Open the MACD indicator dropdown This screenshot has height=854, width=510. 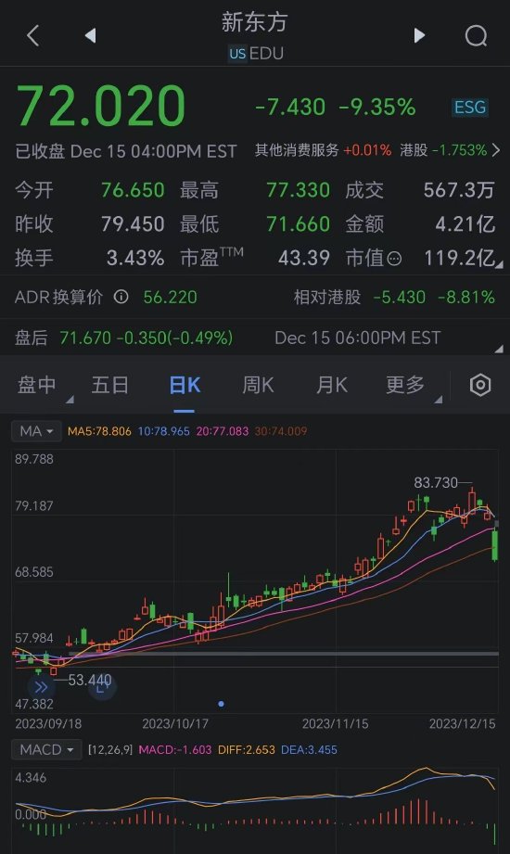[46, 750]
